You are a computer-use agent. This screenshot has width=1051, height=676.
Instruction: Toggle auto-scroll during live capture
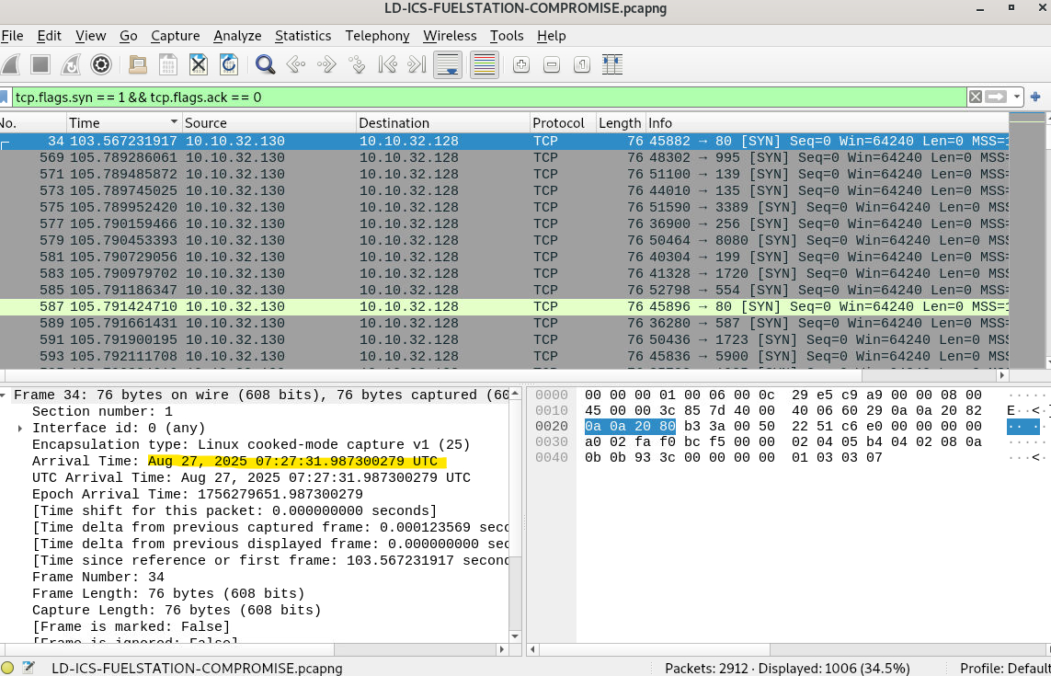click(x=448, y=64)
